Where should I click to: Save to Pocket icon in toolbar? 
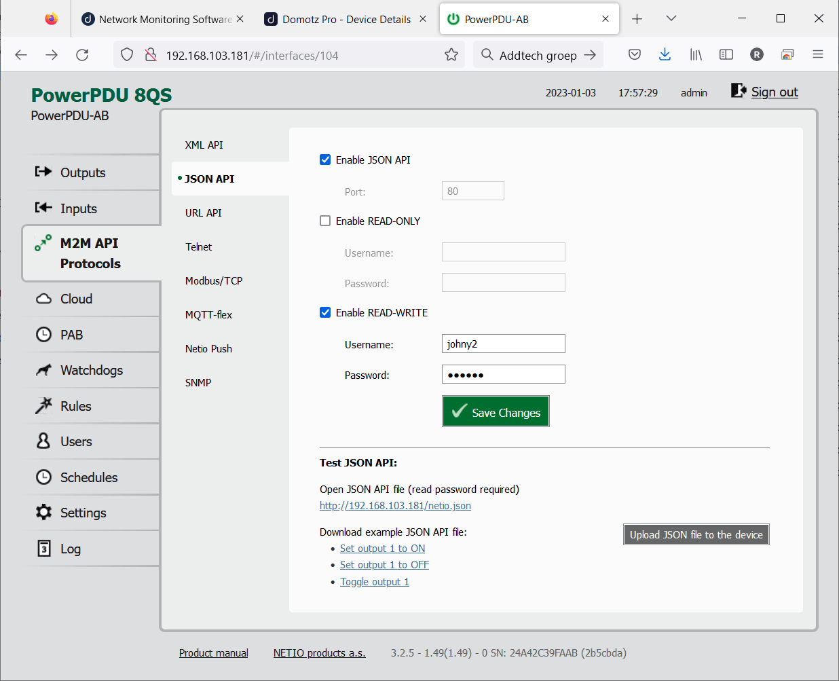635,54
